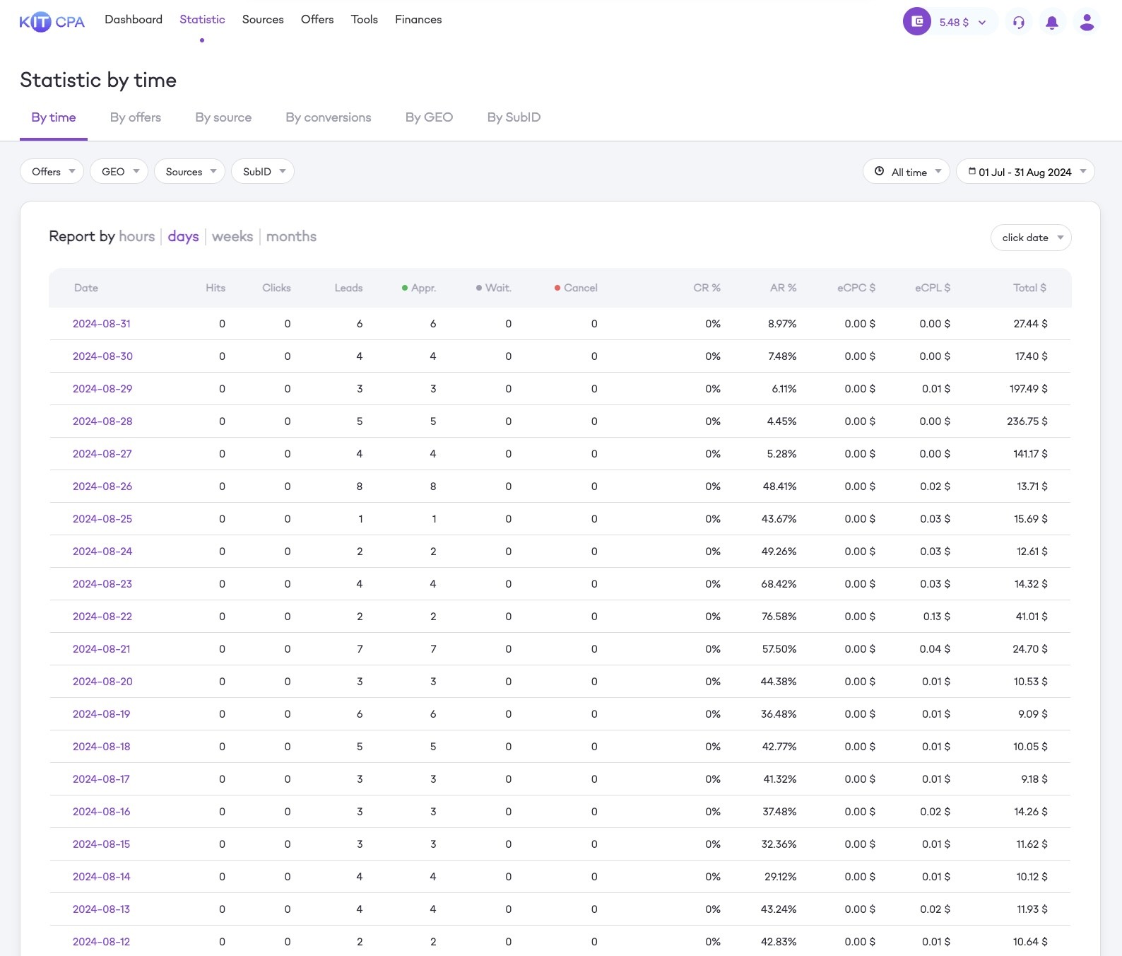Click the Hits column header

pos(215,288)
